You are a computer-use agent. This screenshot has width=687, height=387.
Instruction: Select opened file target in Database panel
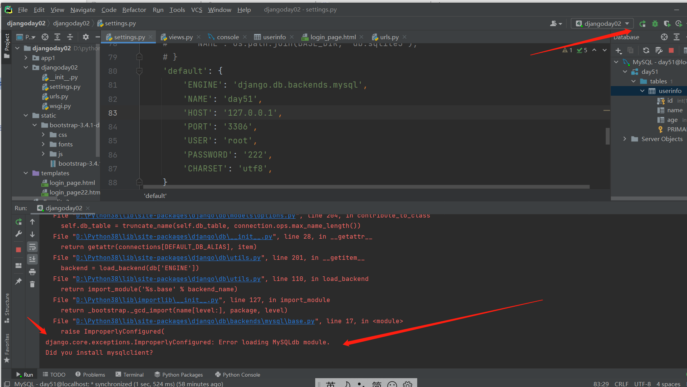tap(664, 37)
